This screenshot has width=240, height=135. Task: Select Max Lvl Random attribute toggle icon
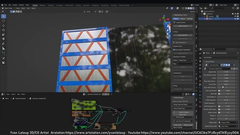[x=219, y=91]
